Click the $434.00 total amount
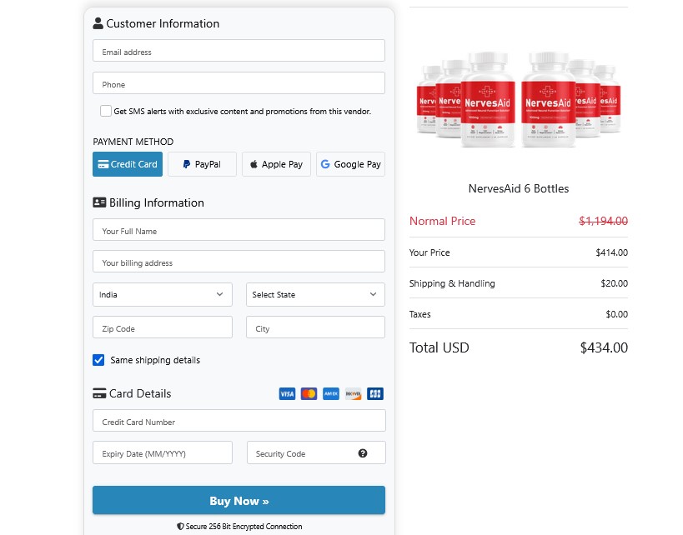 click(604, 347)
